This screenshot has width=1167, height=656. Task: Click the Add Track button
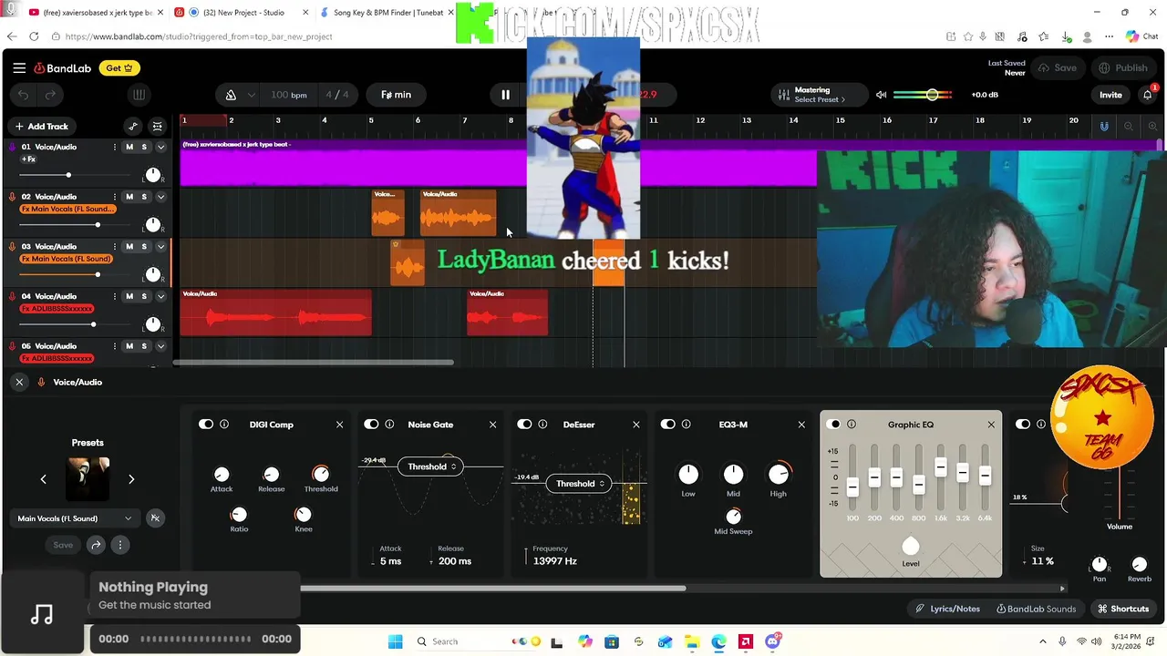(x=41, y=127)
